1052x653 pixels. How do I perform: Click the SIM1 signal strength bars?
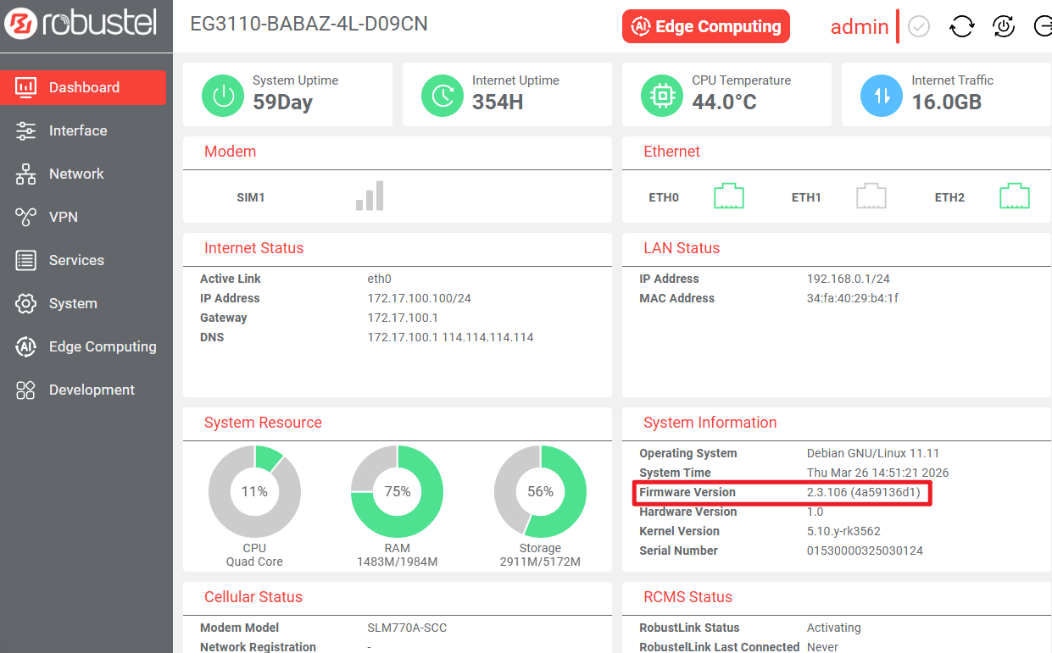[x=370, y=196]
